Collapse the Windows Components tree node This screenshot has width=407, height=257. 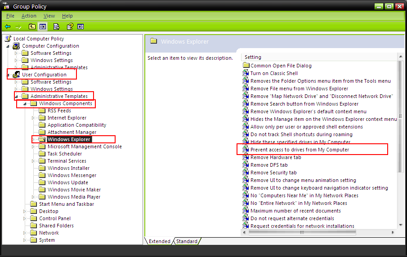pyautogui.click(x=25, y=104)
